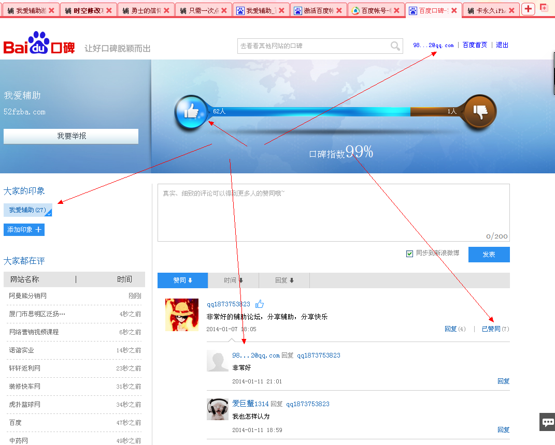Open 装修快车网 list entry
This screenshot has width=555, height=445.
click(x=24, y=387)
